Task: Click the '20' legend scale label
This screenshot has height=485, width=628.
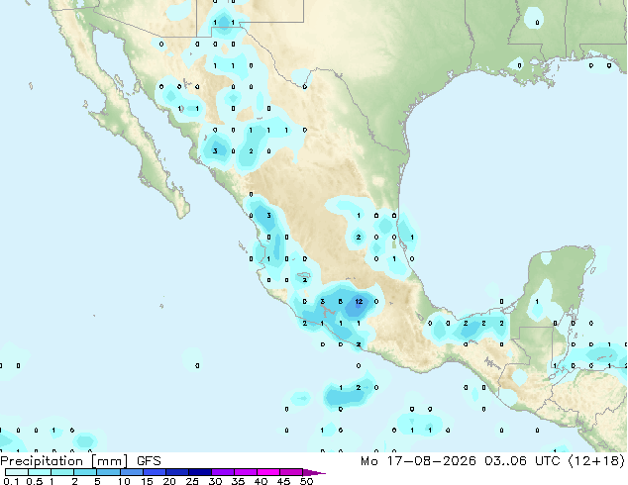Action: tap(169, 481)
